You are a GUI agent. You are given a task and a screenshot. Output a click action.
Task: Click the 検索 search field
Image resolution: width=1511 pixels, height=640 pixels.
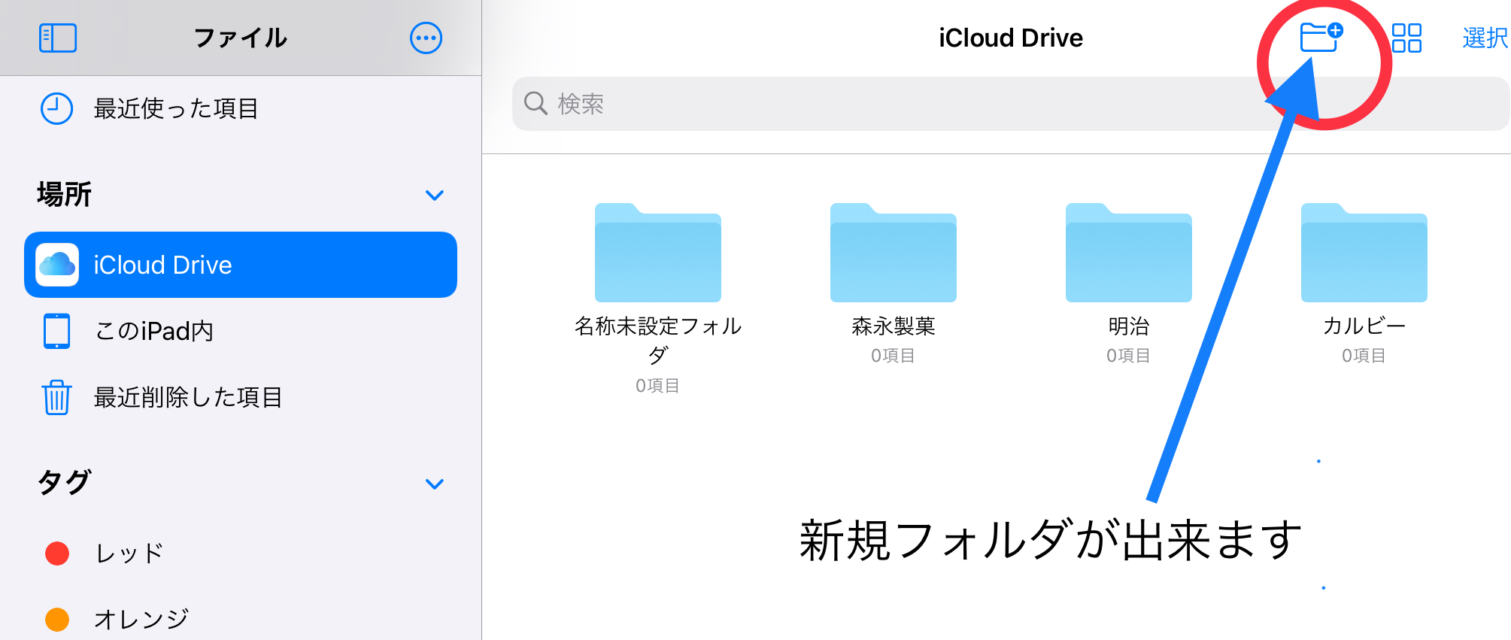click(x=1011, y=104)
